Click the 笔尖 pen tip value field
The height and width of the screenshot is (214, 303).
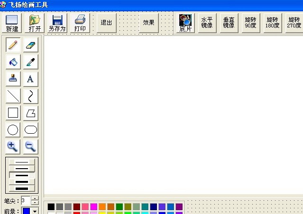26,200
